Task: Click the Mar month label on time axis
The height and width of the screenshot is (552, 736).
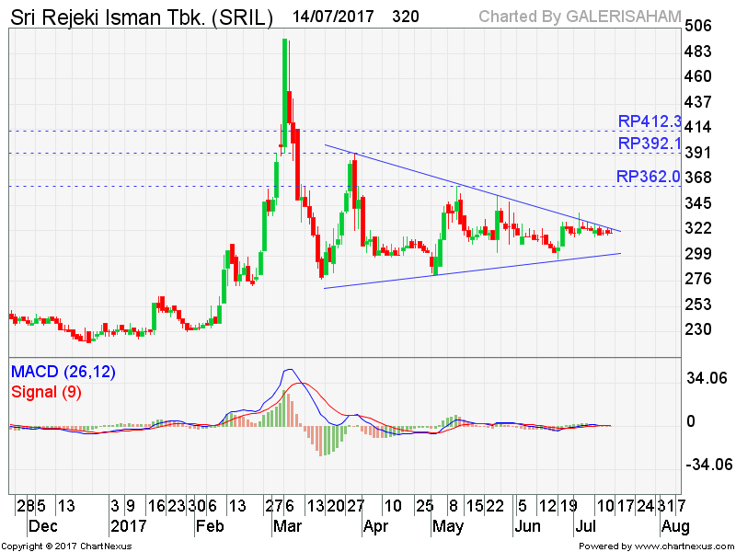Action: [x=285, y=527]
